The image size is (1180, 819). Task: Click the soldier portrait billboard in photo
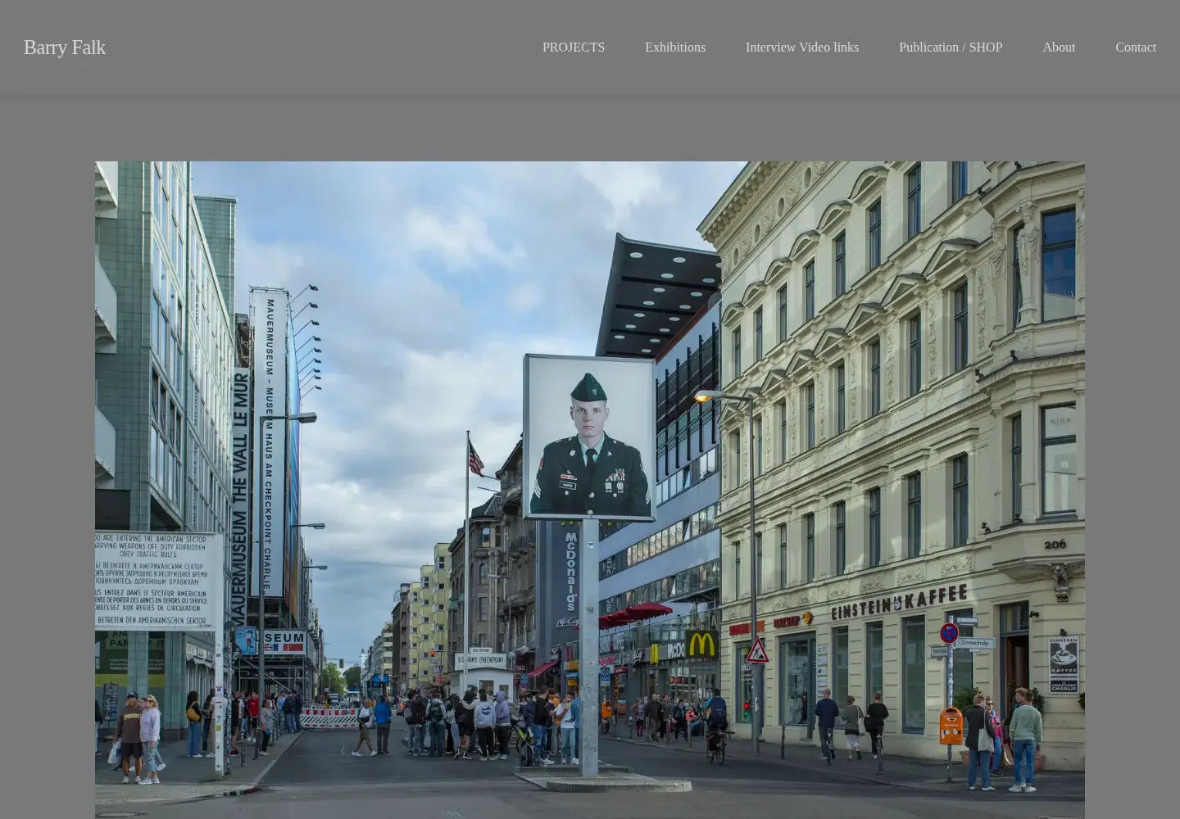click(x=589, y=437)
